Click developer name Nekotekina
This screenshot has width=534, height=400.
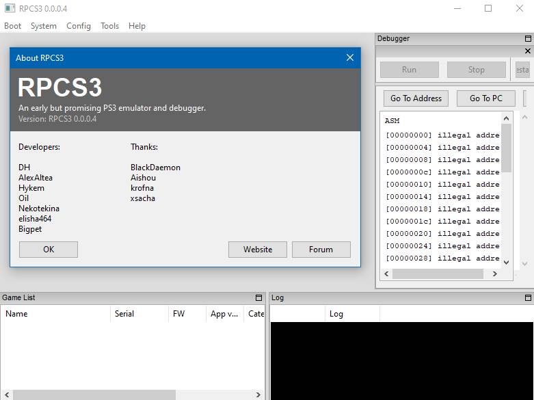click(39, 208)
